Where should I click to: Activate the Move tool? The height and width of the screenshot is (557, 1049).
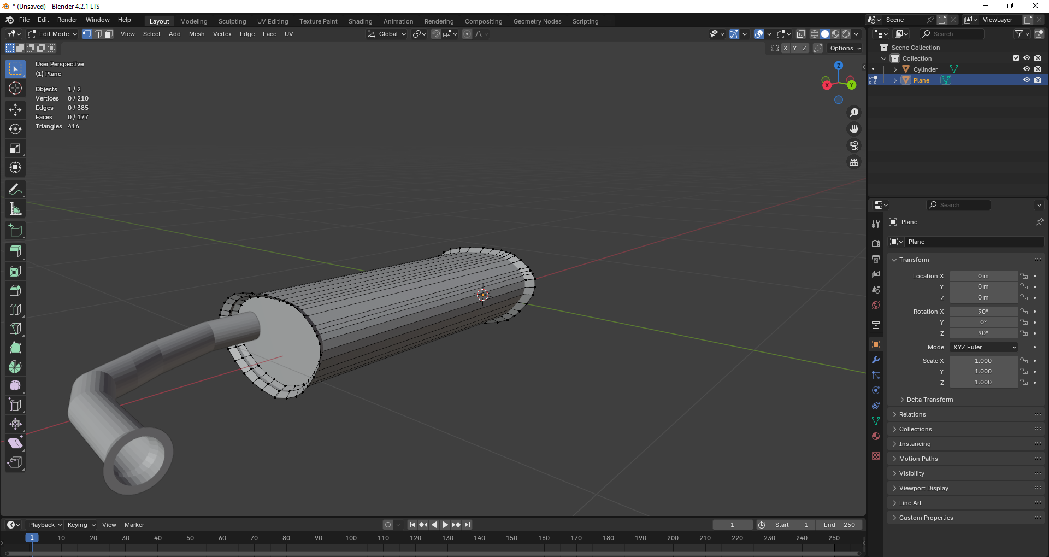point(15,110)
